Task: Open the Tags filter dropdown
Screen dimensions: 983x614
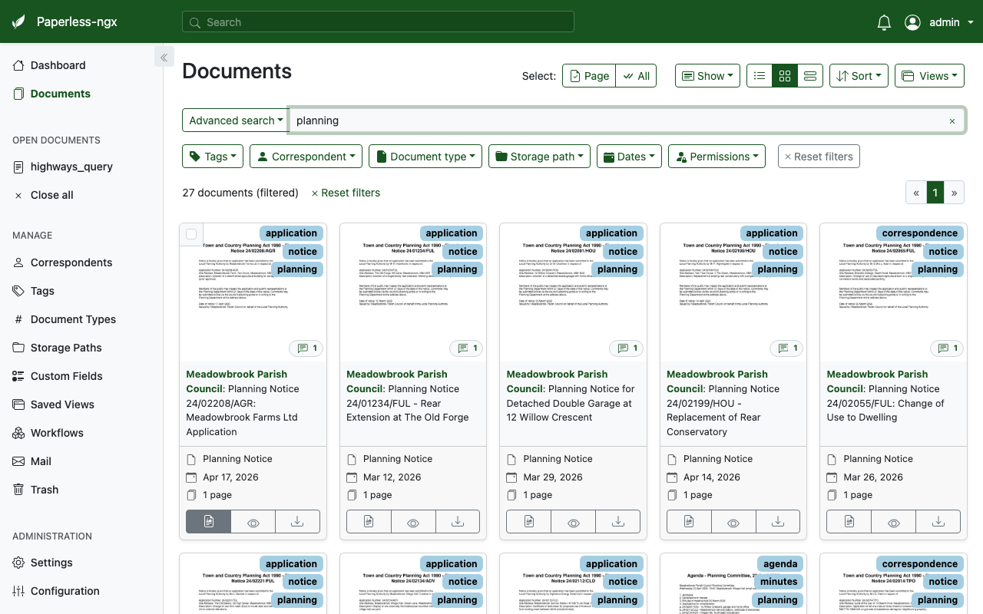Action: (x=213, y=157)
